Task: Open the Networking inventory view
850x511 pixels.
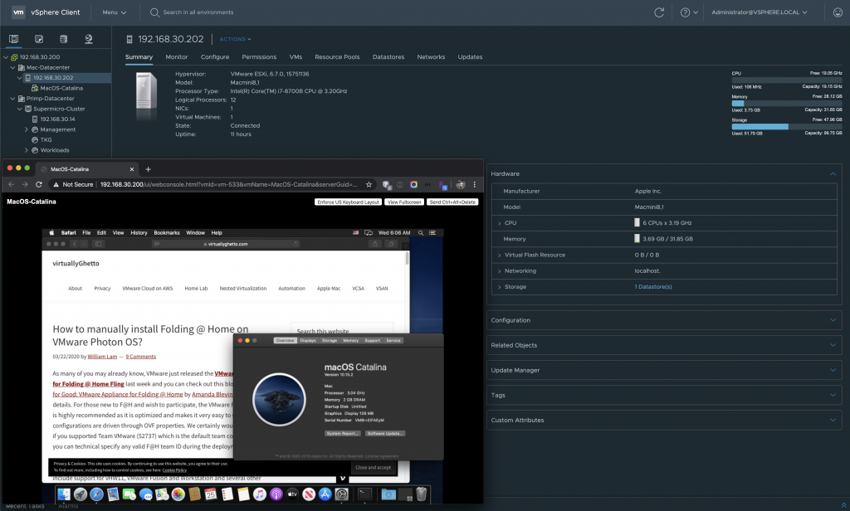Action: coord(89,39)
